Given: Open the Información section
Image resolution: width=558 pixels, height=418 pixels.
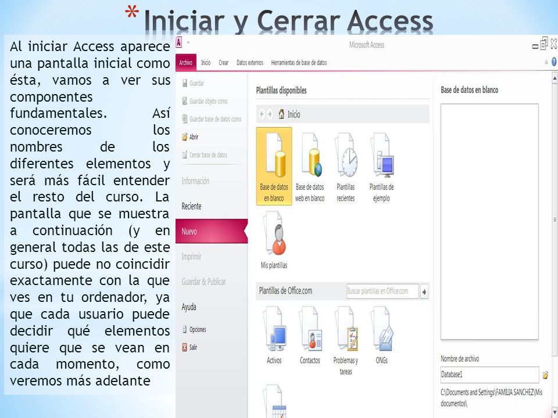Looking at the screenshot, I should pos(195,181).
